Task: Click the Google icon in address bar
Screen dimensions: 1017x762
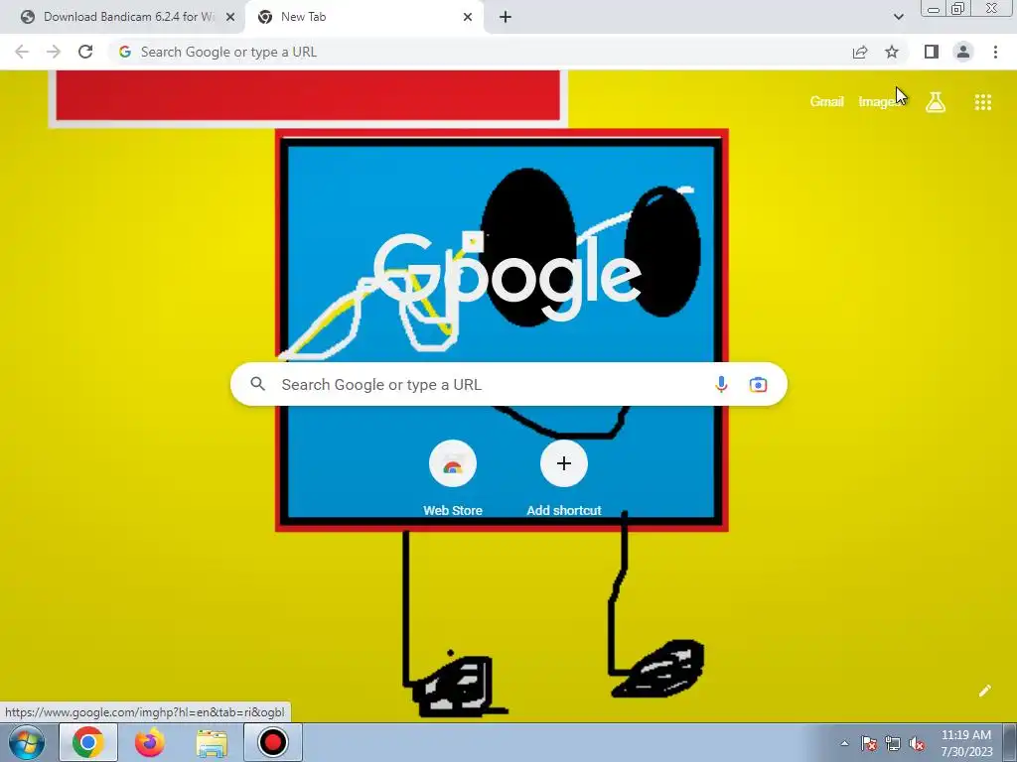Action: point(125,52)
